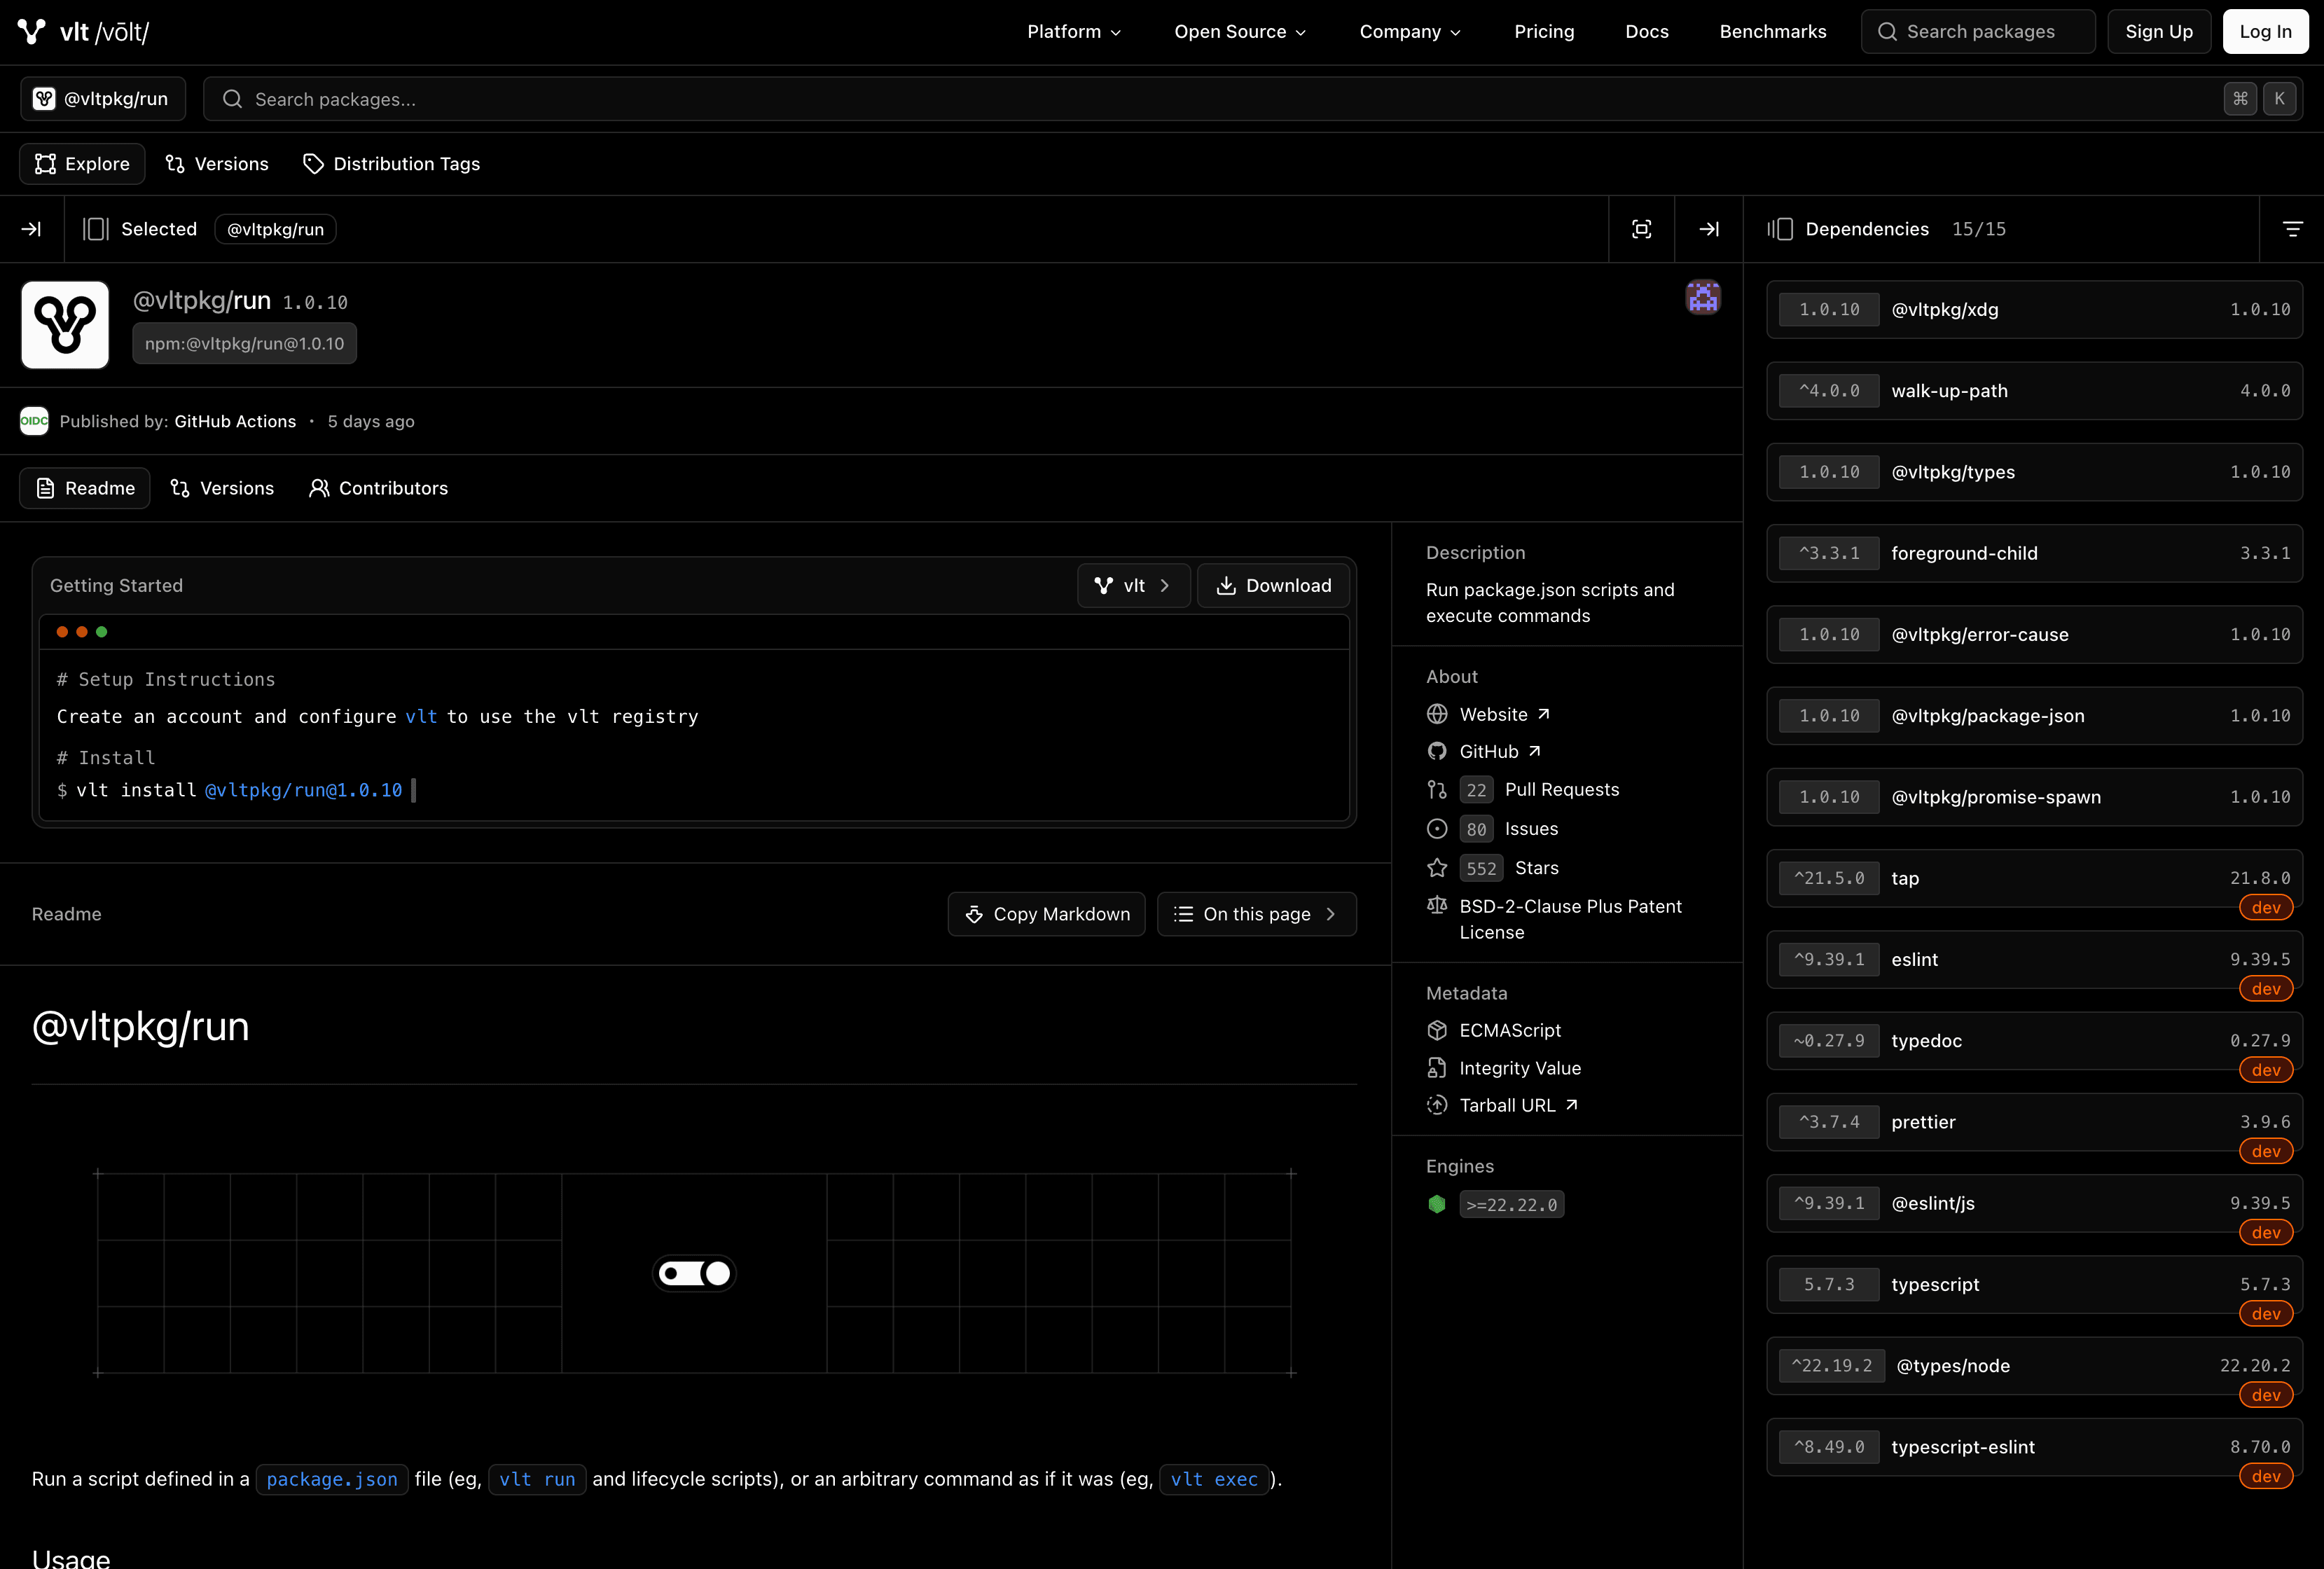Click the K shortcut key badge
2324x1569 pixels.
click(x=2279, y=99)
